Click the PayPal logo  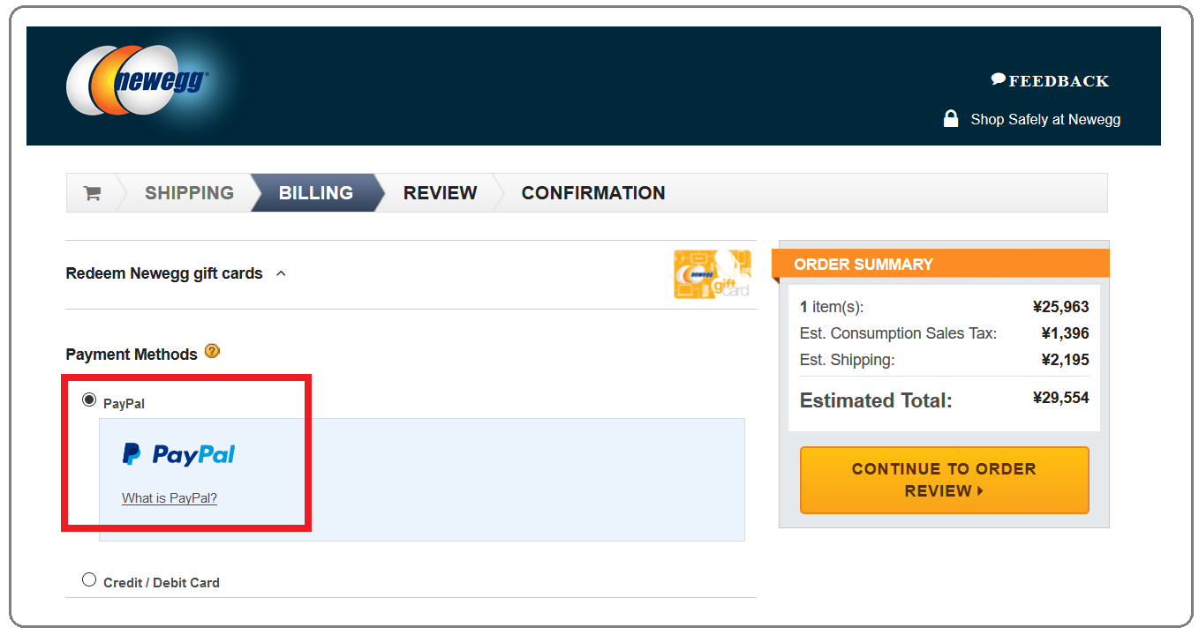pyautogui.click(x=179, y=454)
